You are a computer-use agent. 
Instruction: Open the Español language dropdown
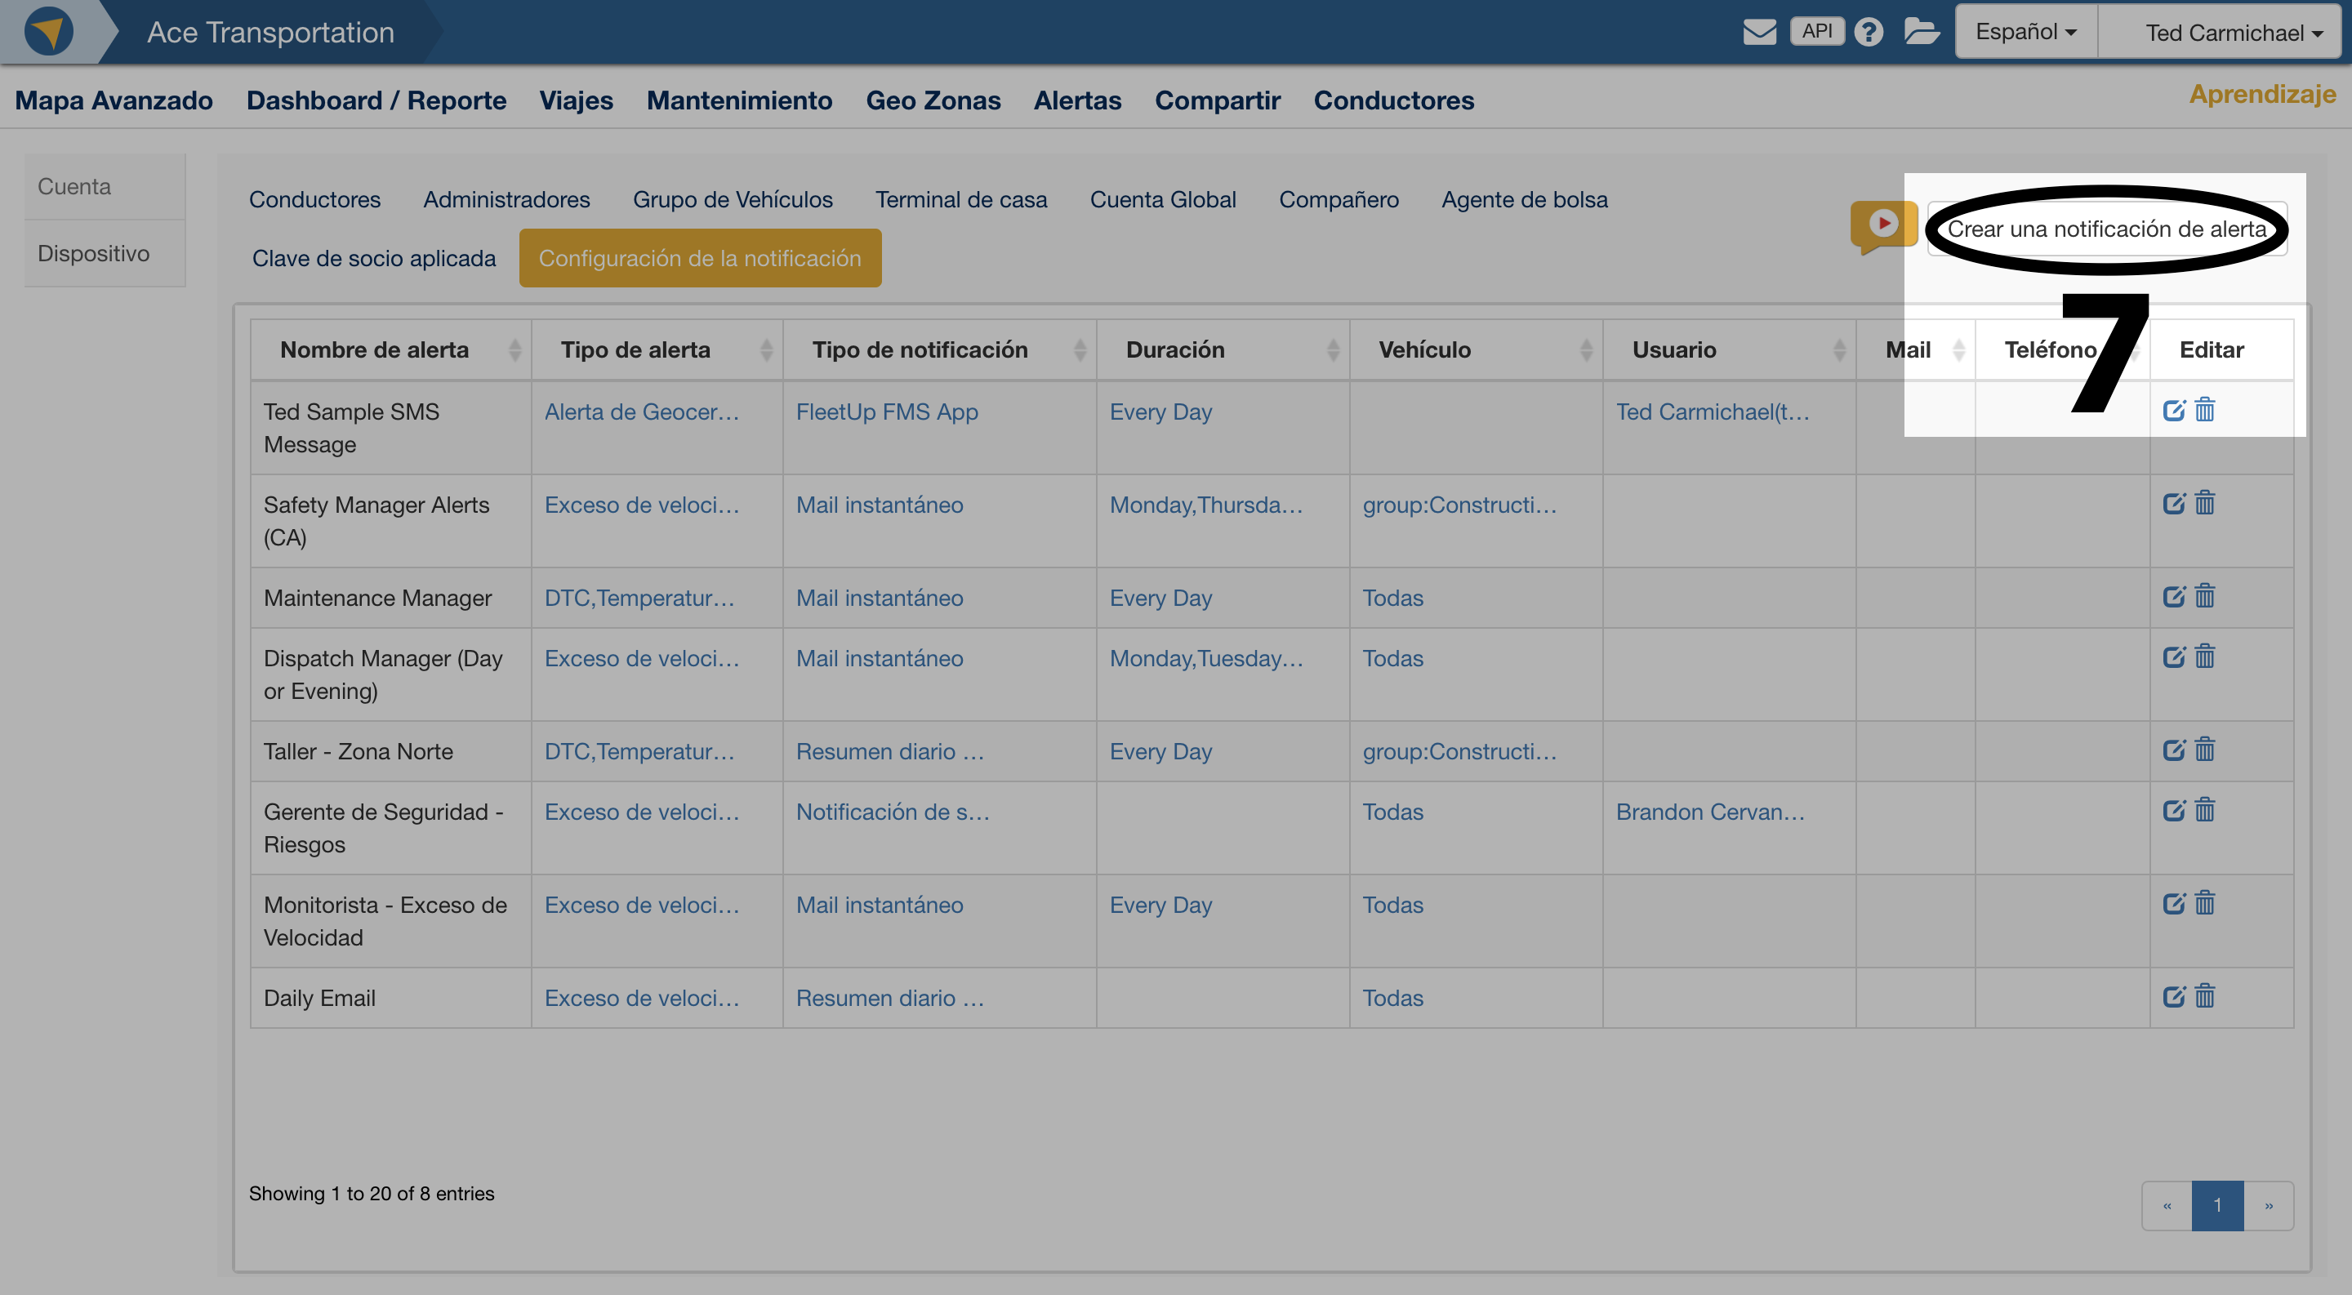2026,32
